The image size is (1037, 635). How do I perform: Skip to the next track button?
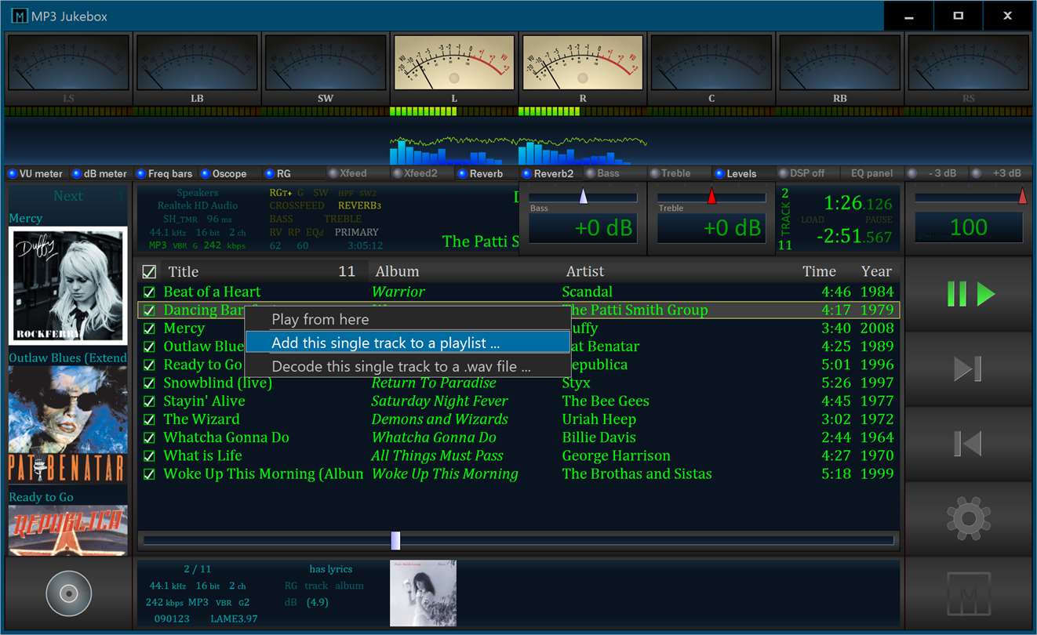click(x=969, y=369)
